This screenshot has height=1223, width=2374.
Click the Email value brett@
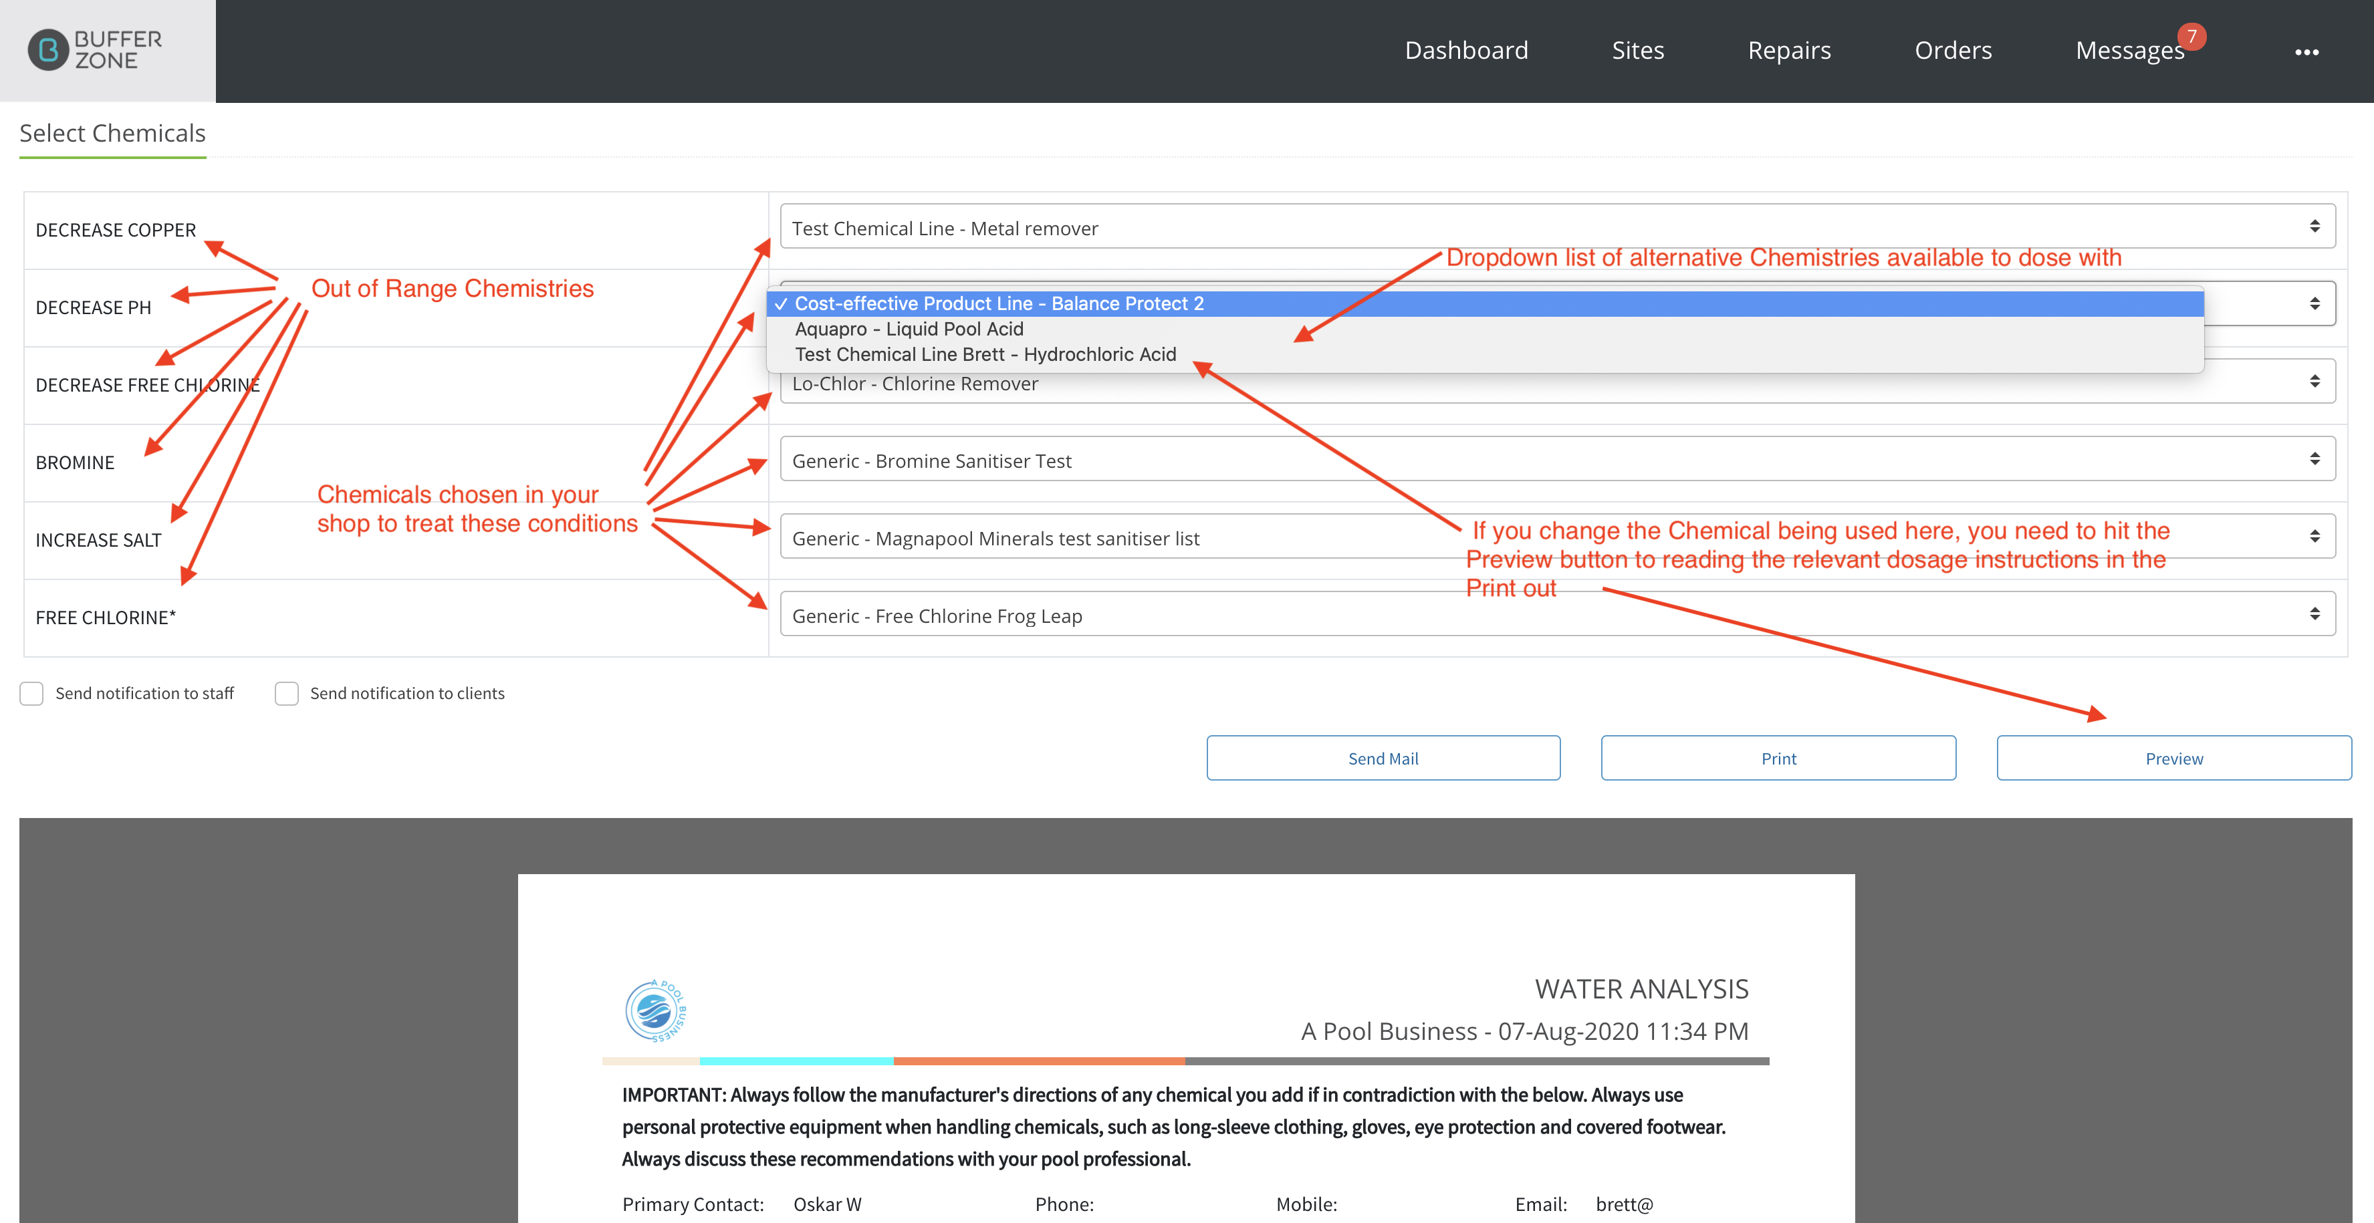pyautogui.click(x=1625, y=1204)
